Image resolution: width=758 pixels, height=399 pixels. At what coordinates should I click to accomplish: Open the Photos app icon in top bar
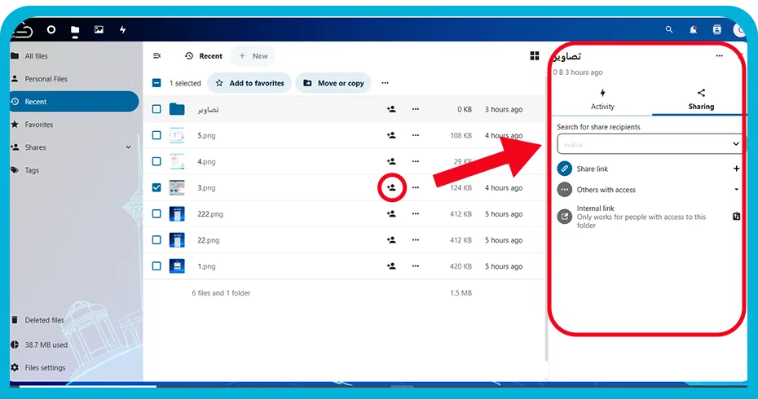pyautogui.click(x=99, y=29)
